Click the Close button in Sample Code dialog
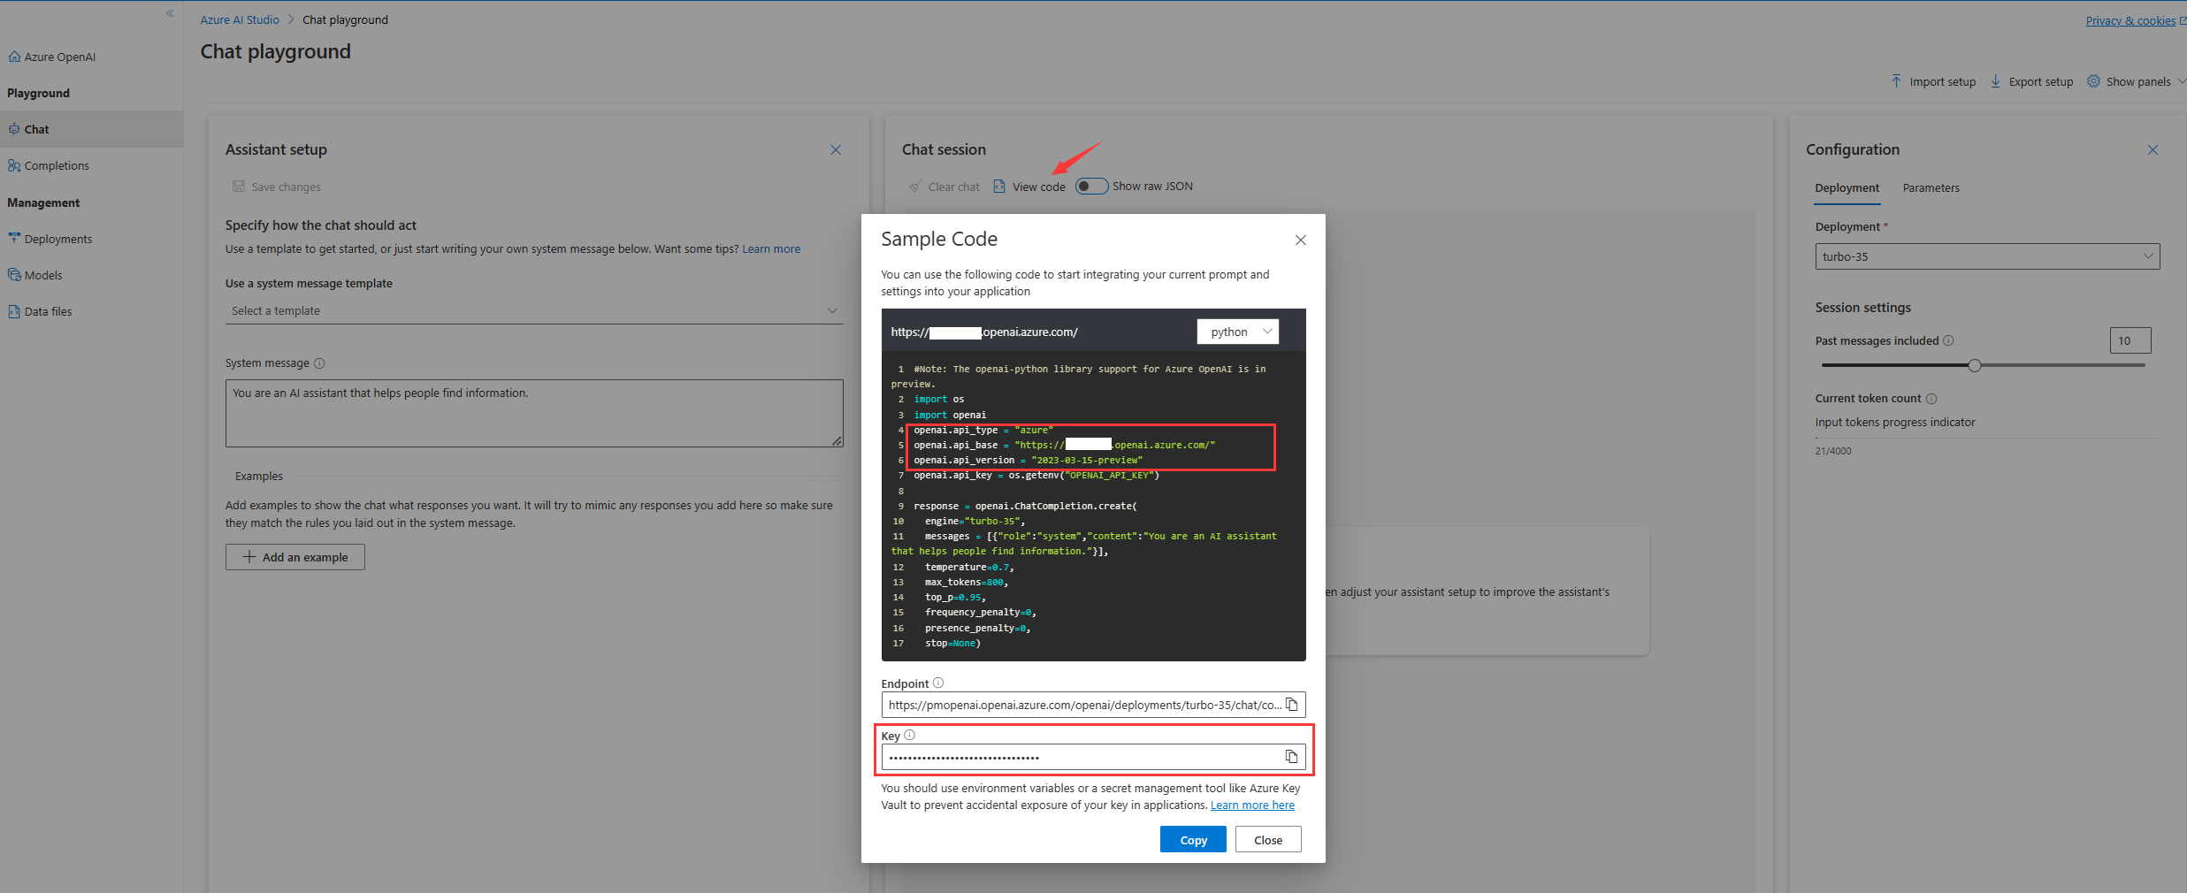2187x893 pixels. (1268, 840)
